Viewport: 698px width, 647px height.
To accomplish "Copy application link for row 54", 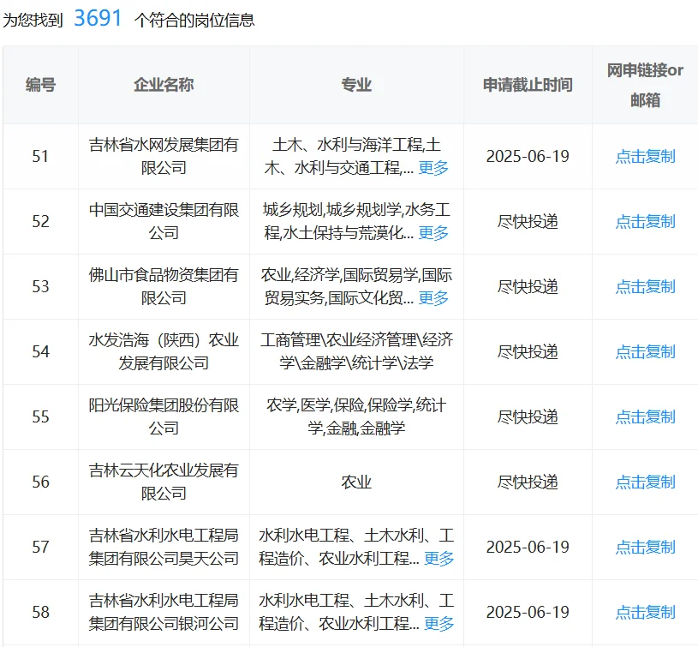I will point(645,351).
